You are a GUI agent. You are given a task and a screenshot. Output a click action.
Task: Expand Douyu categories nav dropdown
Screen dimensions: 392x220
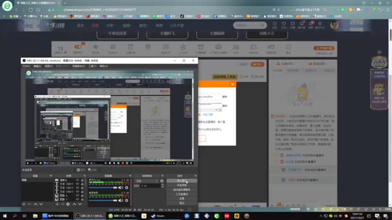tap(111, 25)
